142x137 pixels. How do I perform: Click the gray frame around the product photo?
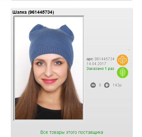14,68
